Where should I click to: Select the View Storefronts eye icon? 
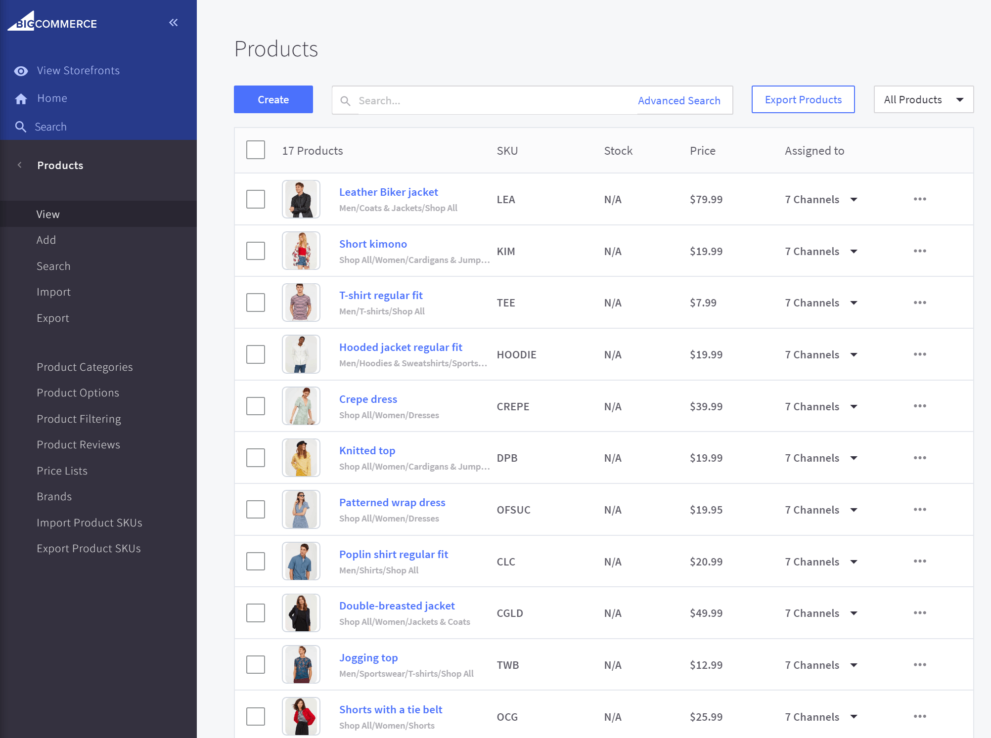(21, 71)
